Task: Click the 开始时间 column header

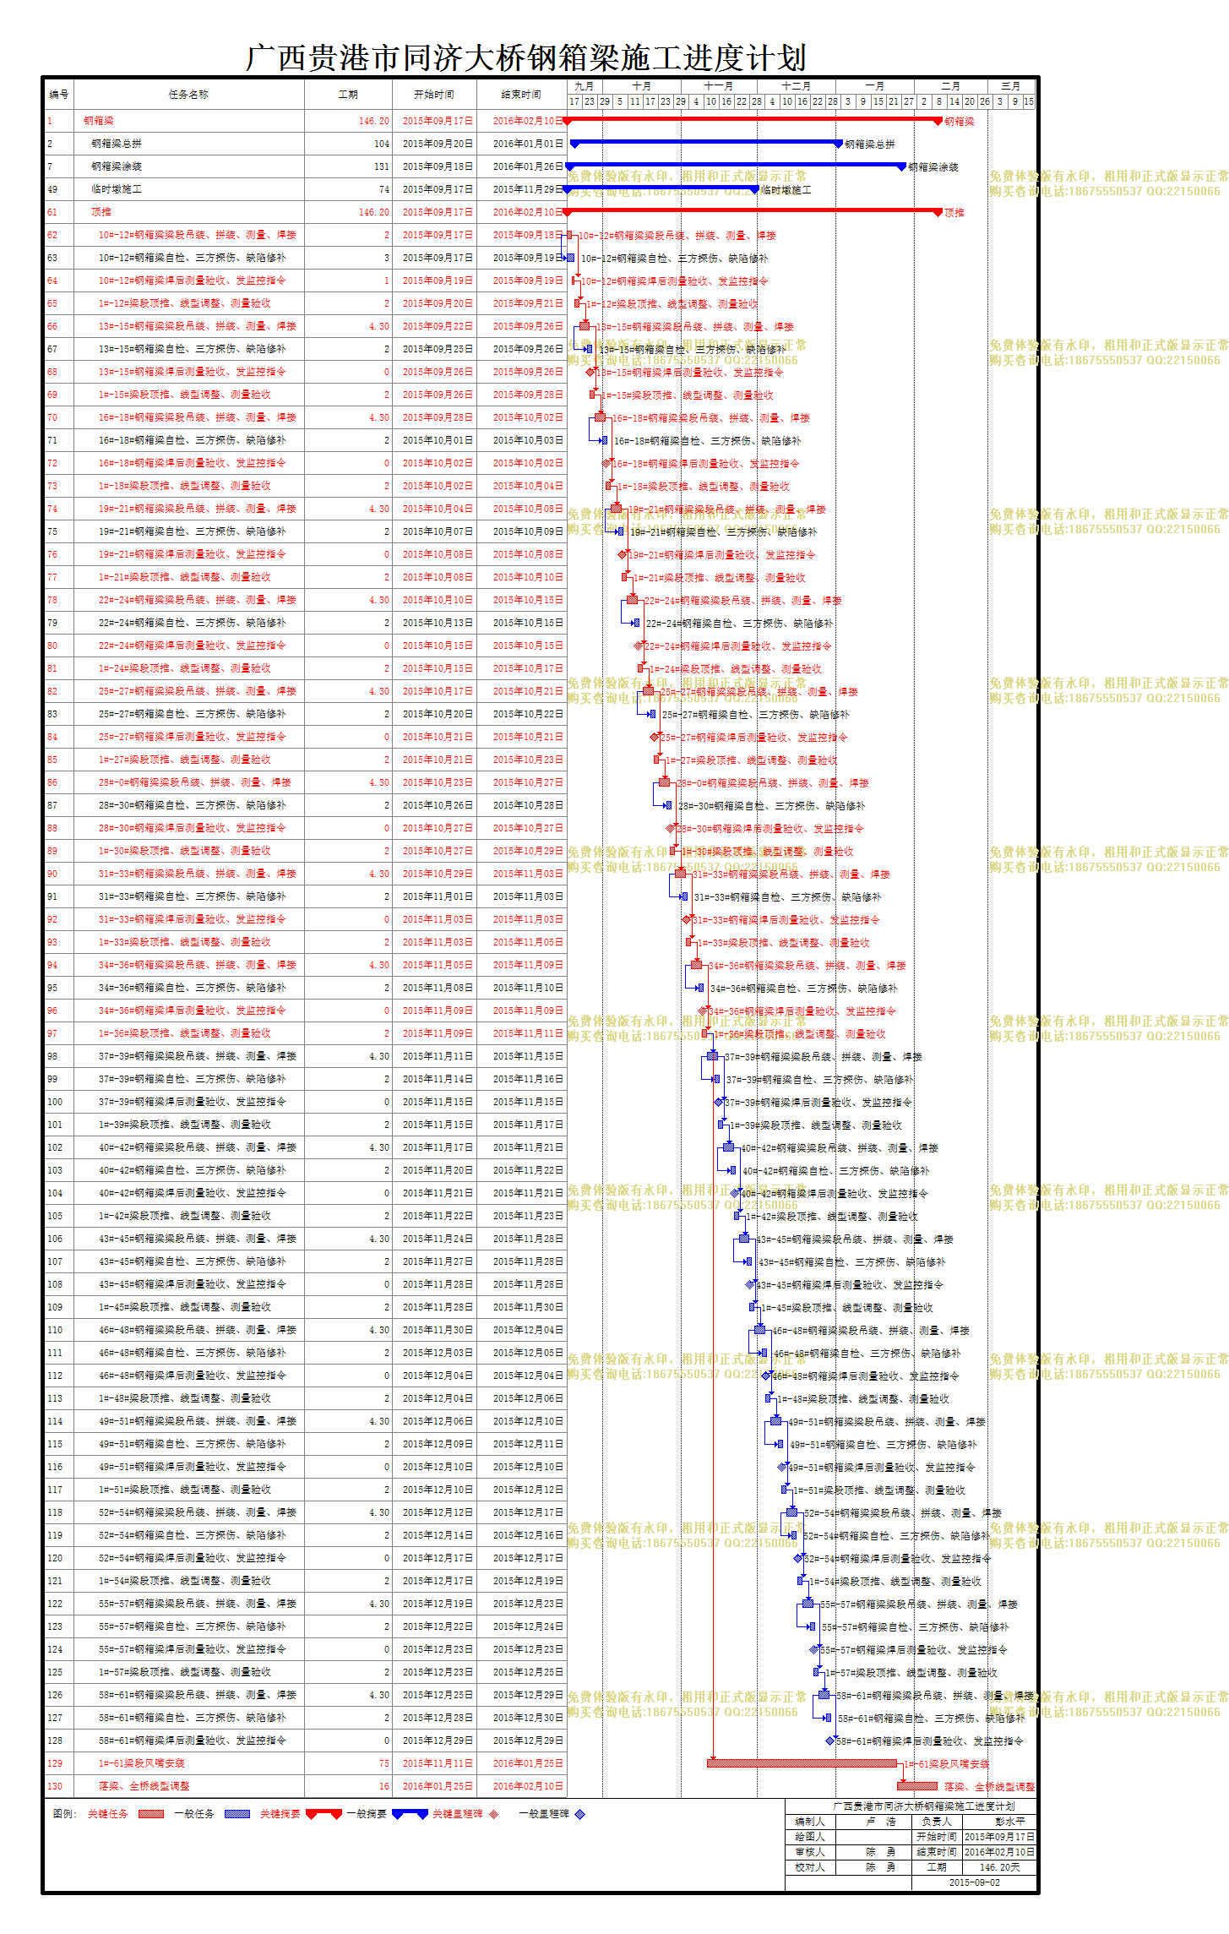Action: [x=434, y=94]
